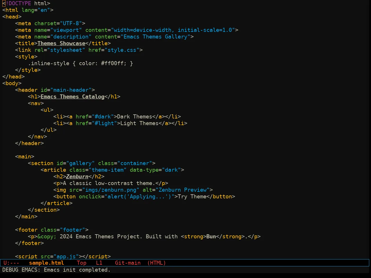Click the "Zenburn Preview" alt value
The image size is (371, 278).
tap(183, 190)
